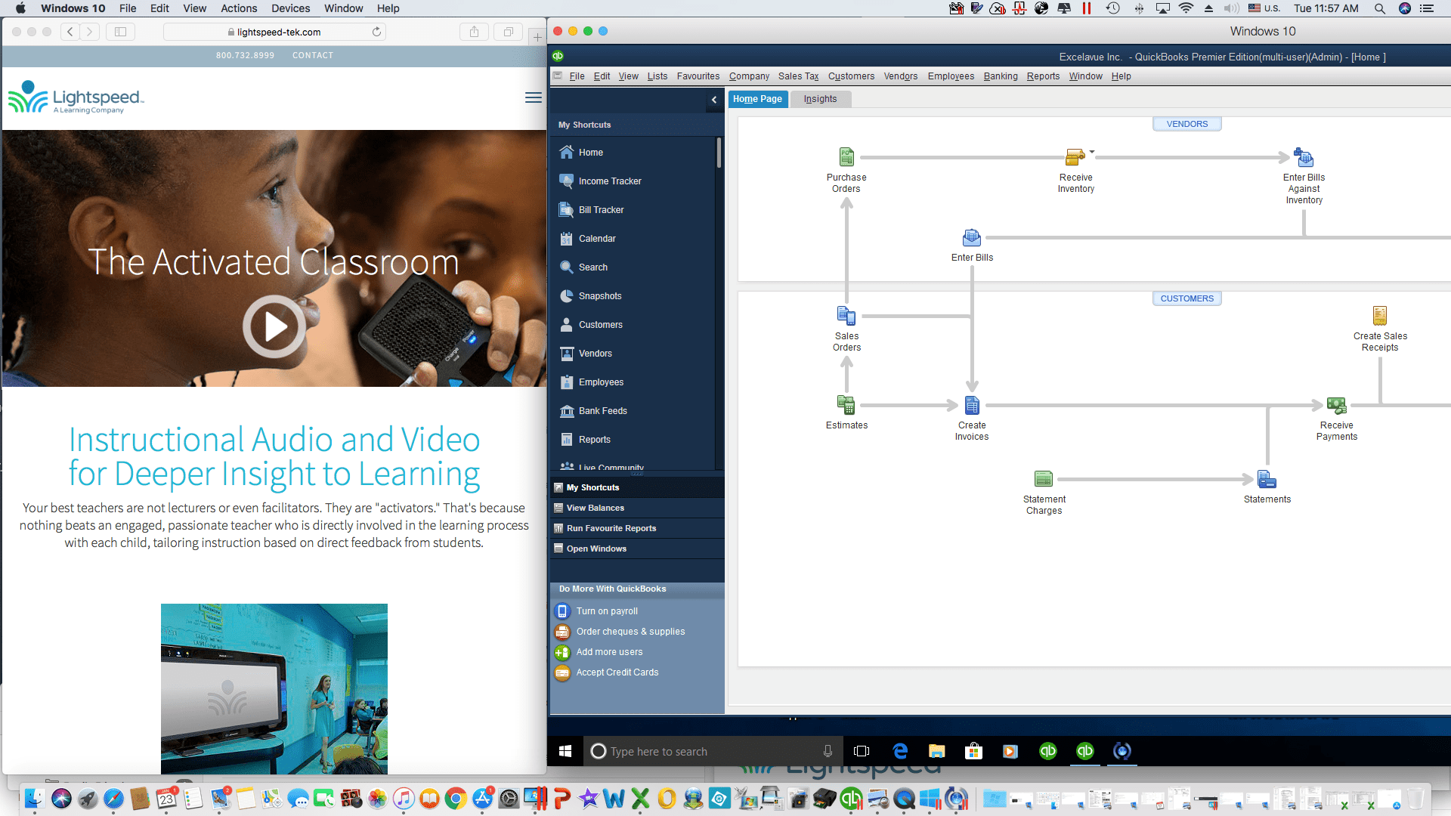Click the Add more users link
The height and width of the screenshot is (816, 1451).
click(x=609, y=651)
